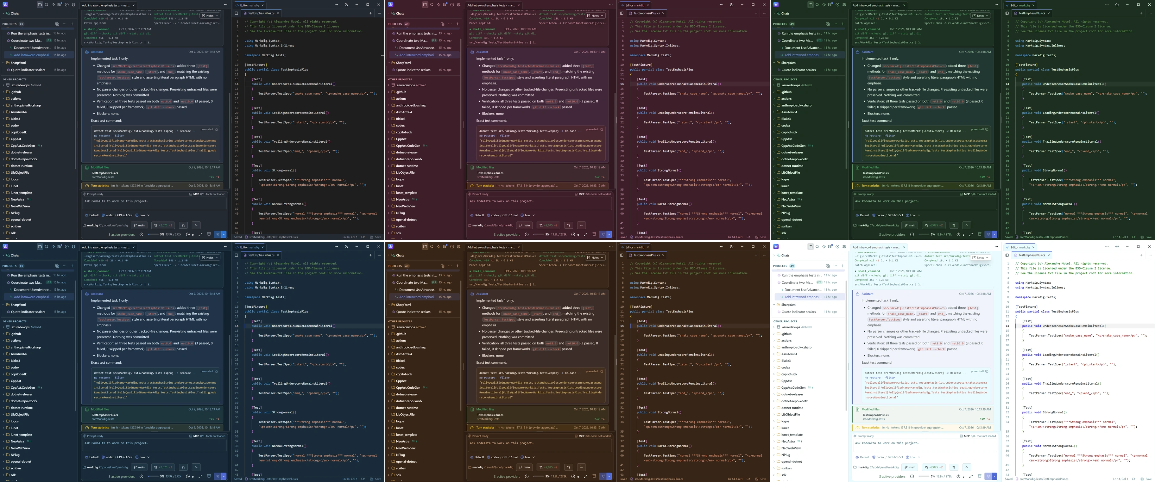Open send options arrow in brown window

pos(609,476)
